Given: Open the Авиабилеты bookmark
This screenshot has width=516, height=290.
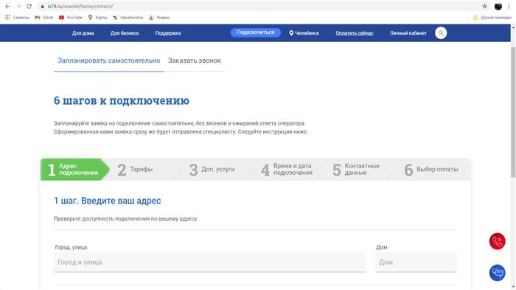Looking at the screenshot, I should tap(128, 18).
